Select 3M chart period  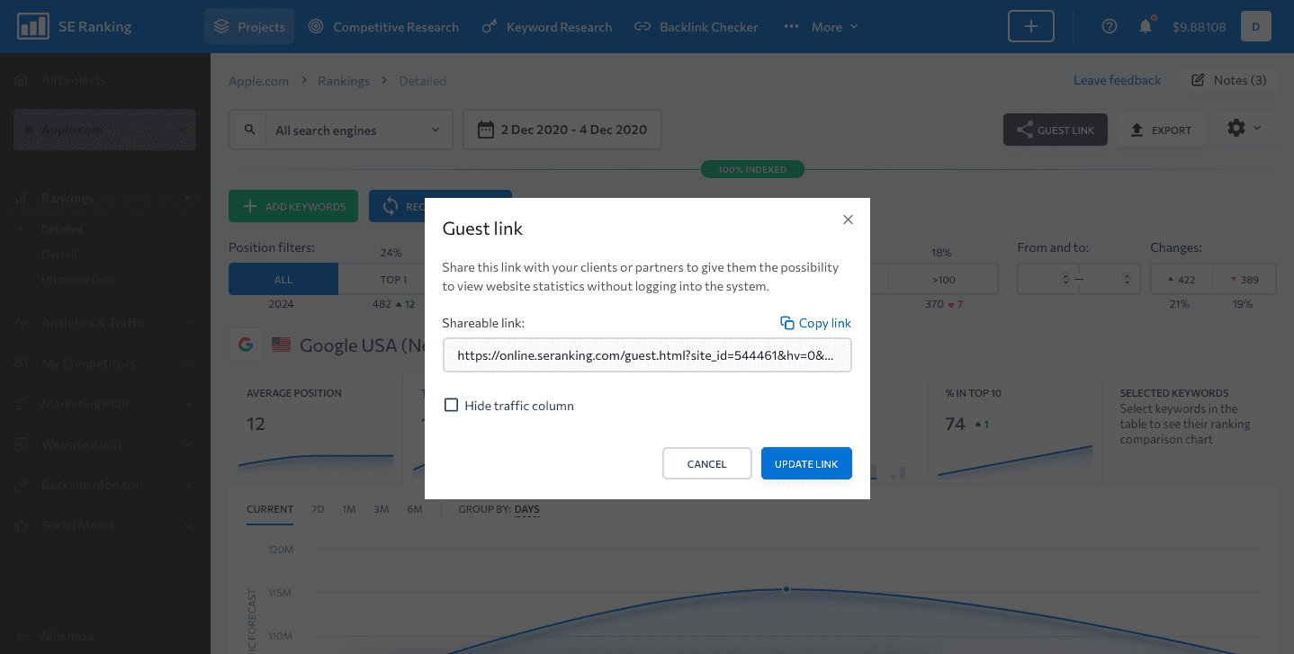382,509
